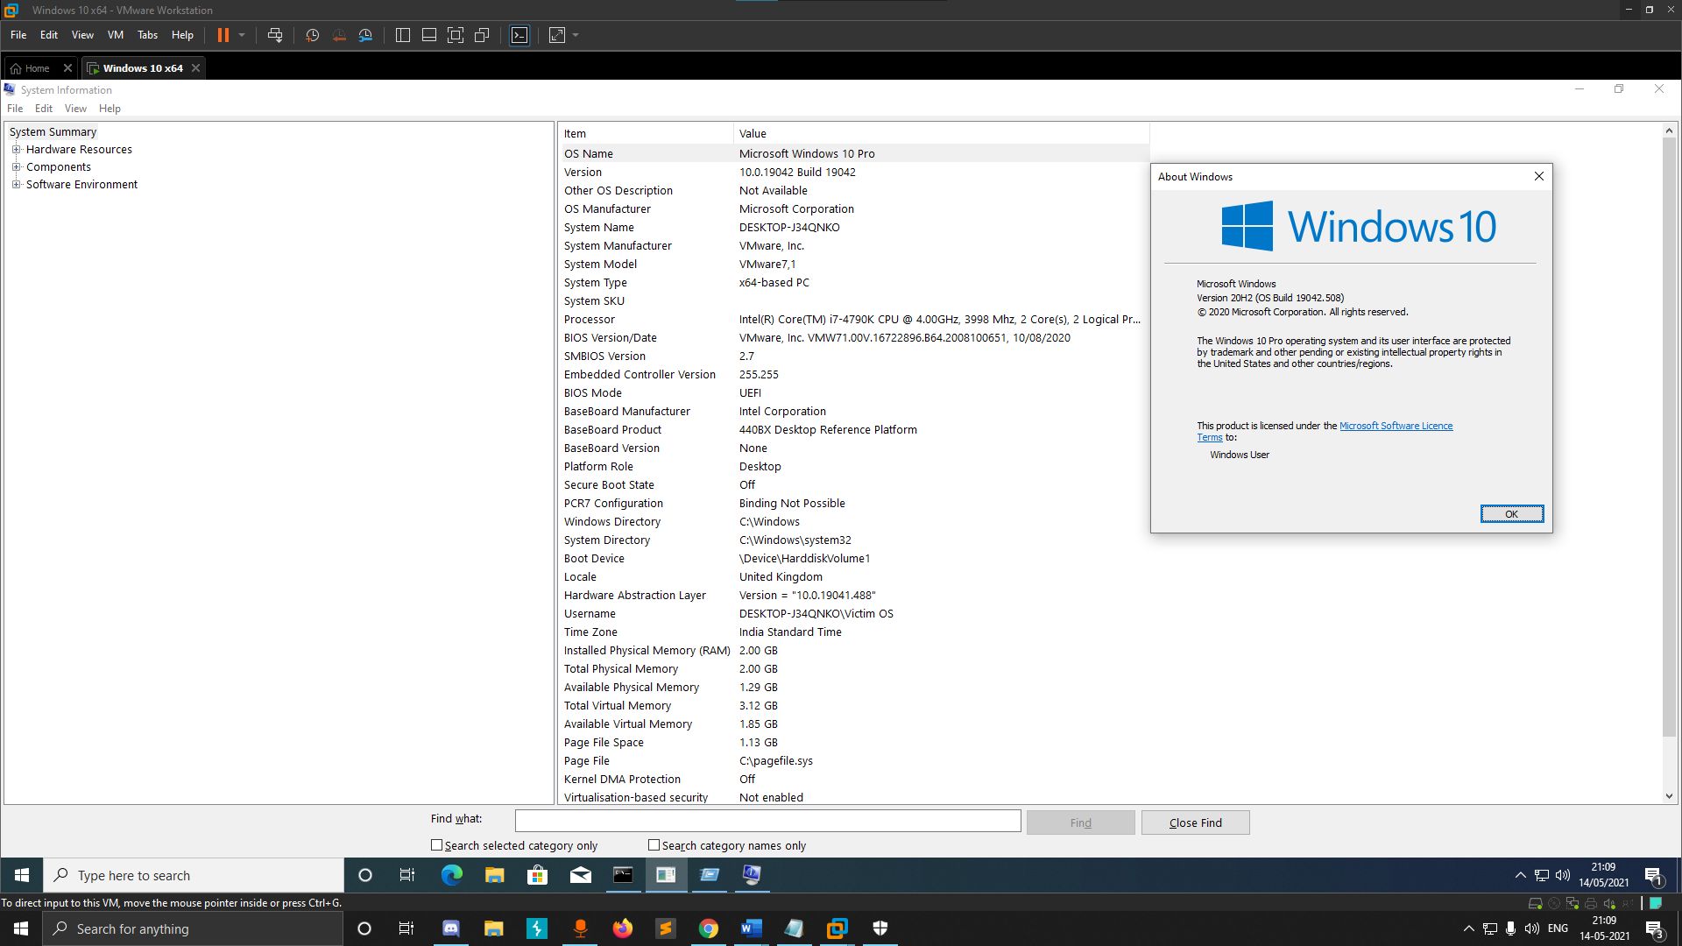Image resolution: width=1682 pixels, height=946 pixels.
Task: Open Sublime Text from host taskbar
Action: (x=666, y=928)
